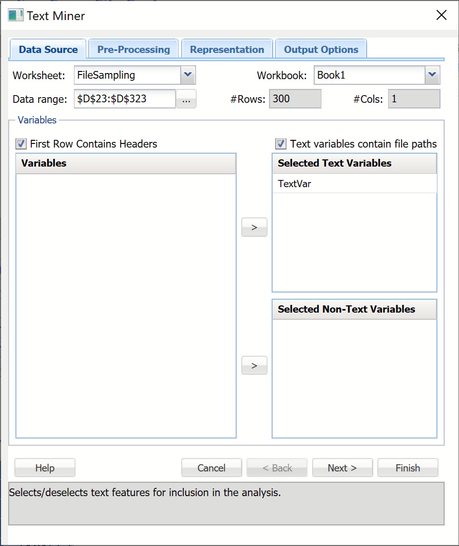The image size is (459, 546).
Task: Close the Text Miner dialog
Action: pos(441,15)
